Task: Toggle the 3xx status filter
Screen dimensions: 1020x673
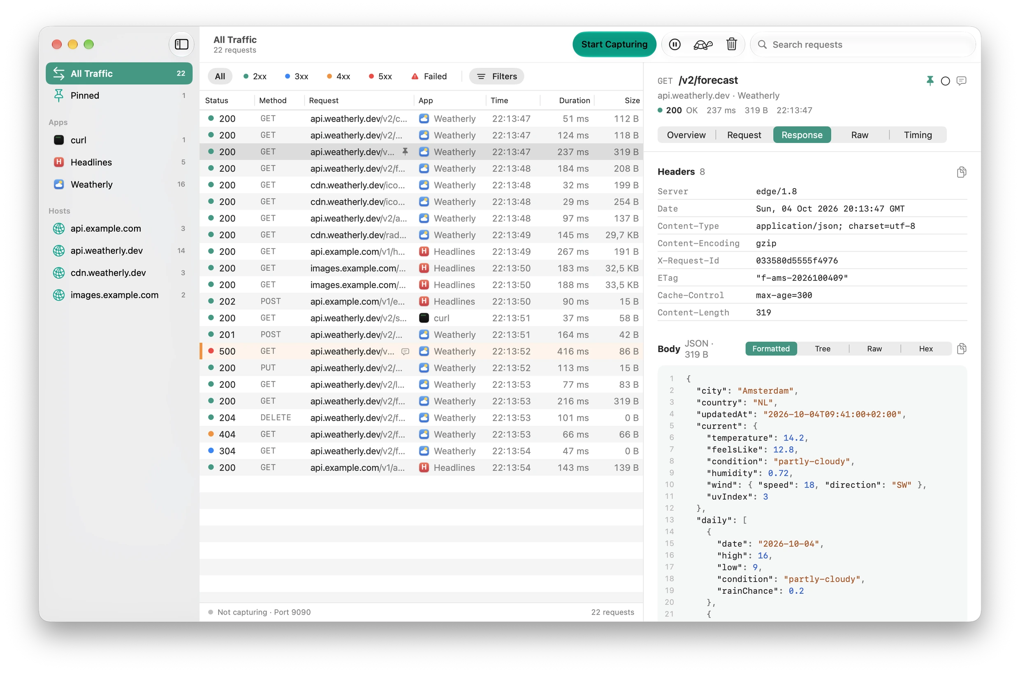Action: [x=297, y=76]
